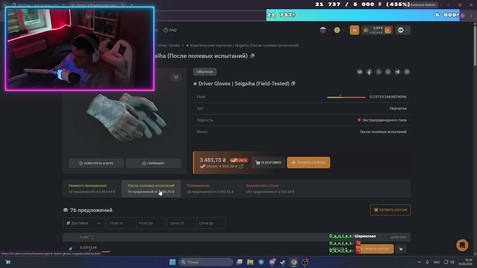Click the Купить оптом bulk button

[390, 210]
